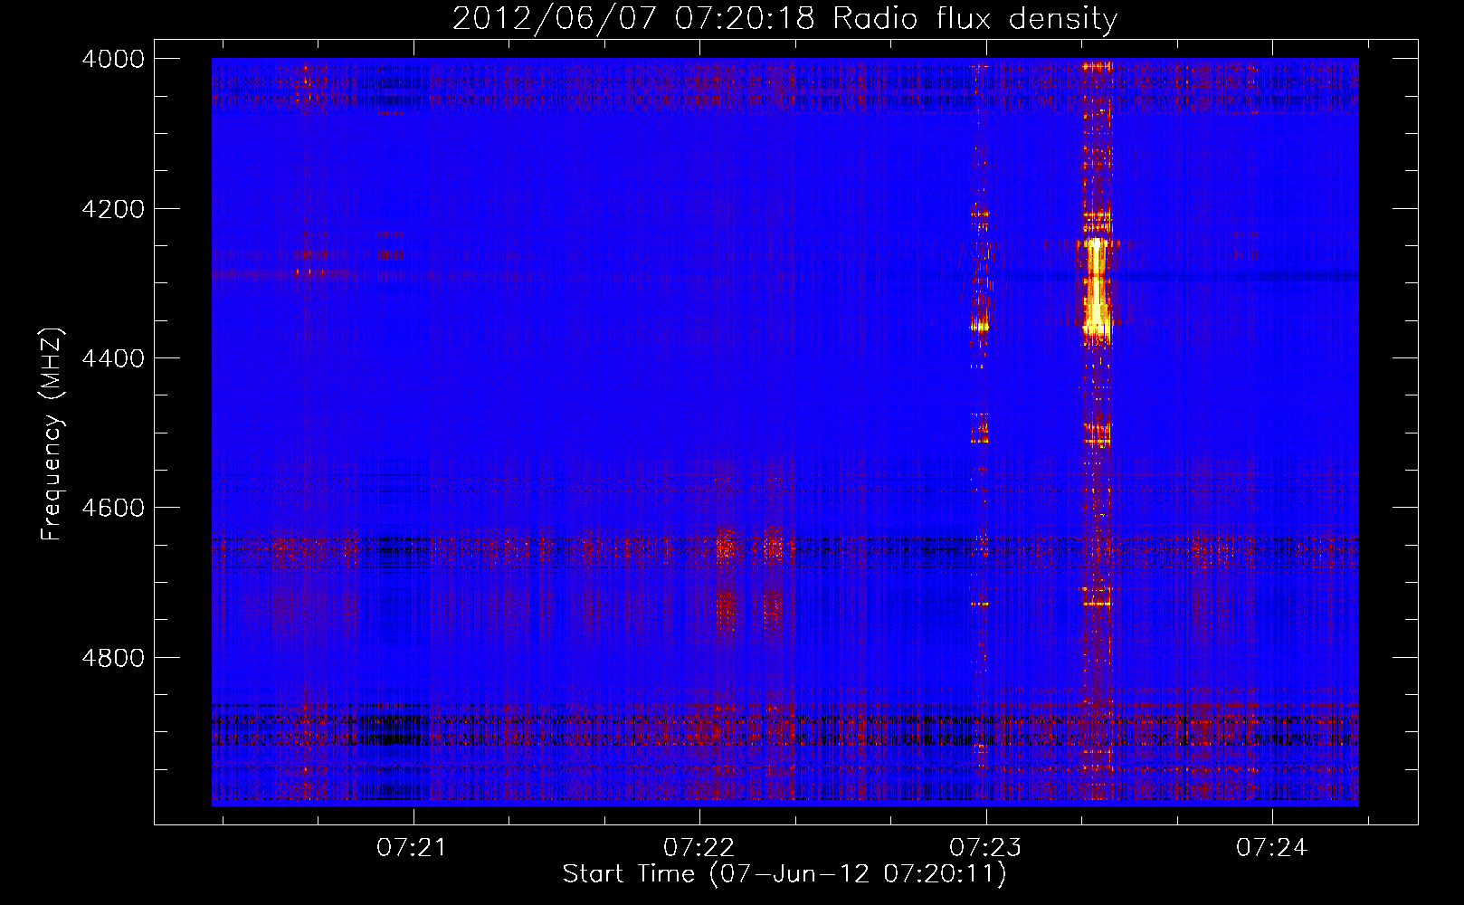The image size is (1464, 905).
Task: Click the plot title "2012/06/07 07:20:18 Radio flux density"
Action: 784,18
